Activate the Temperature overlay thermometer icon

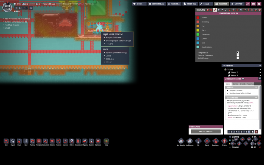pos(215,10)
